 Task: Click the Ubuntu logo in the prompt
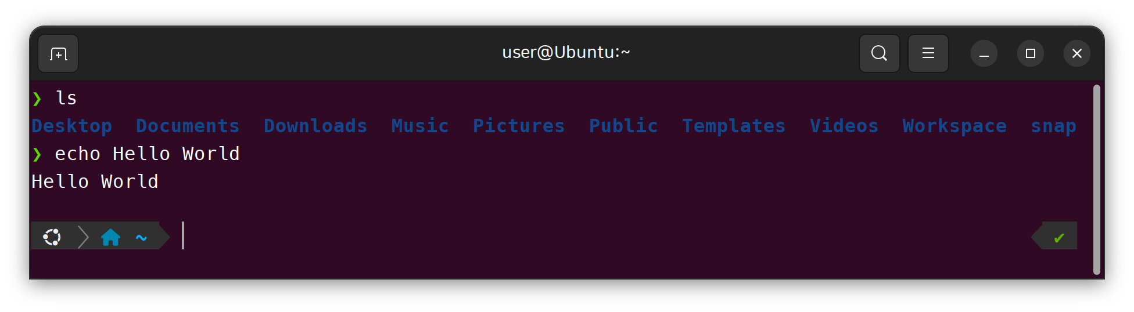coord(52,237)
